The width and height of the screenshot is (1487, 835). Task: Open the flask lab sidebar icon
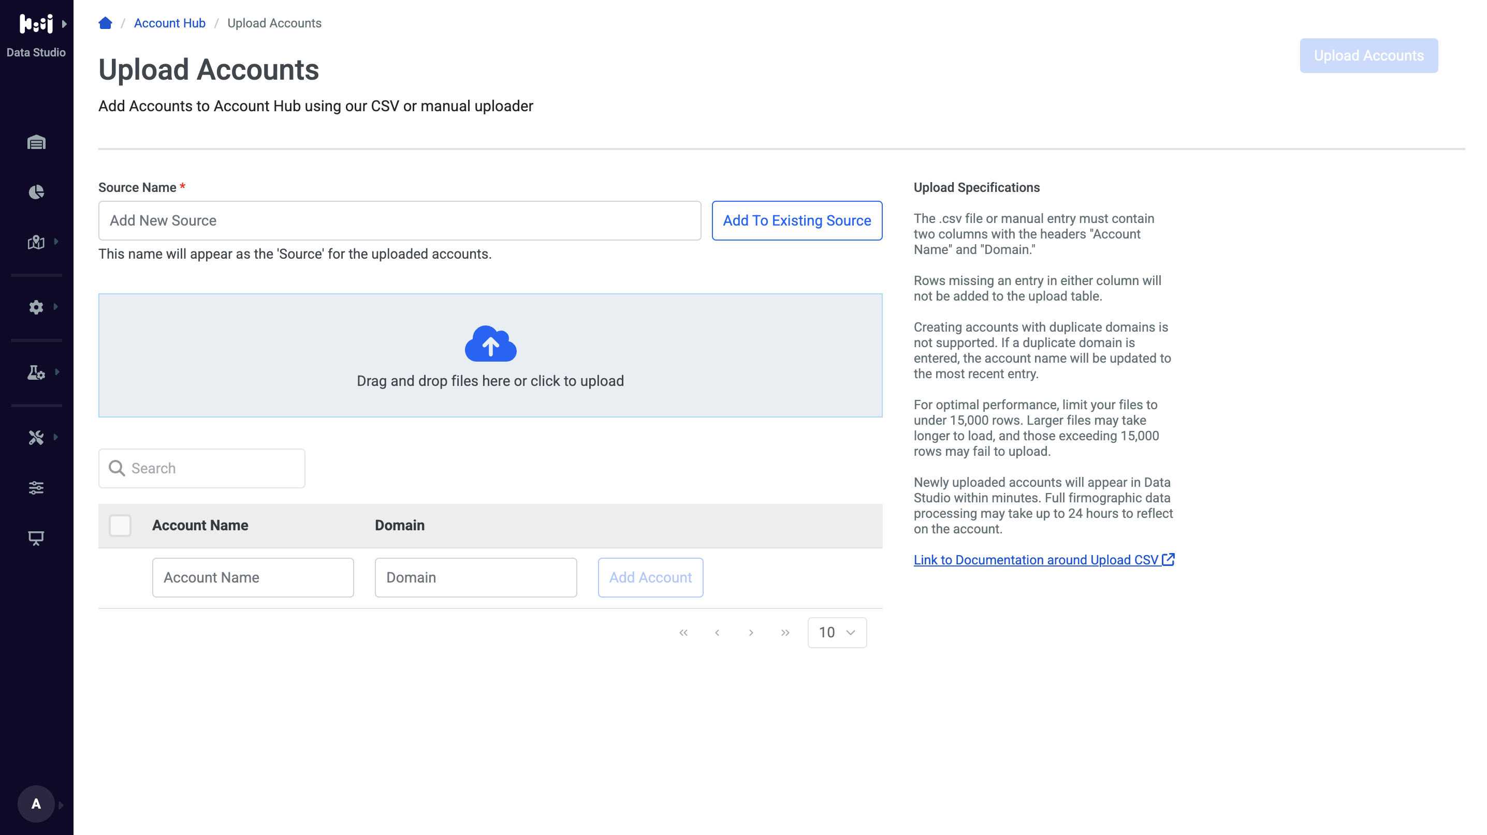click(x=36, y=372)
